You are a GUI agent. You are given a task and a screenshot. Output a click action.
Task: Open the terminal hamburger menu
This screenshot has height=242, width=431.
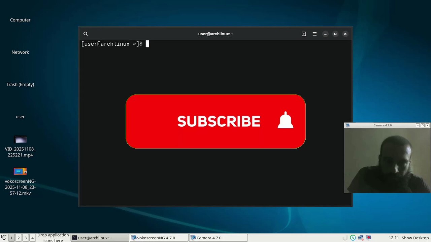314,34
